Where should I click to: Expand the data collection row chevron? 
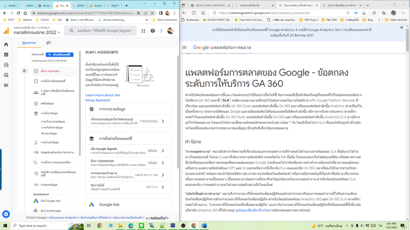163,121
